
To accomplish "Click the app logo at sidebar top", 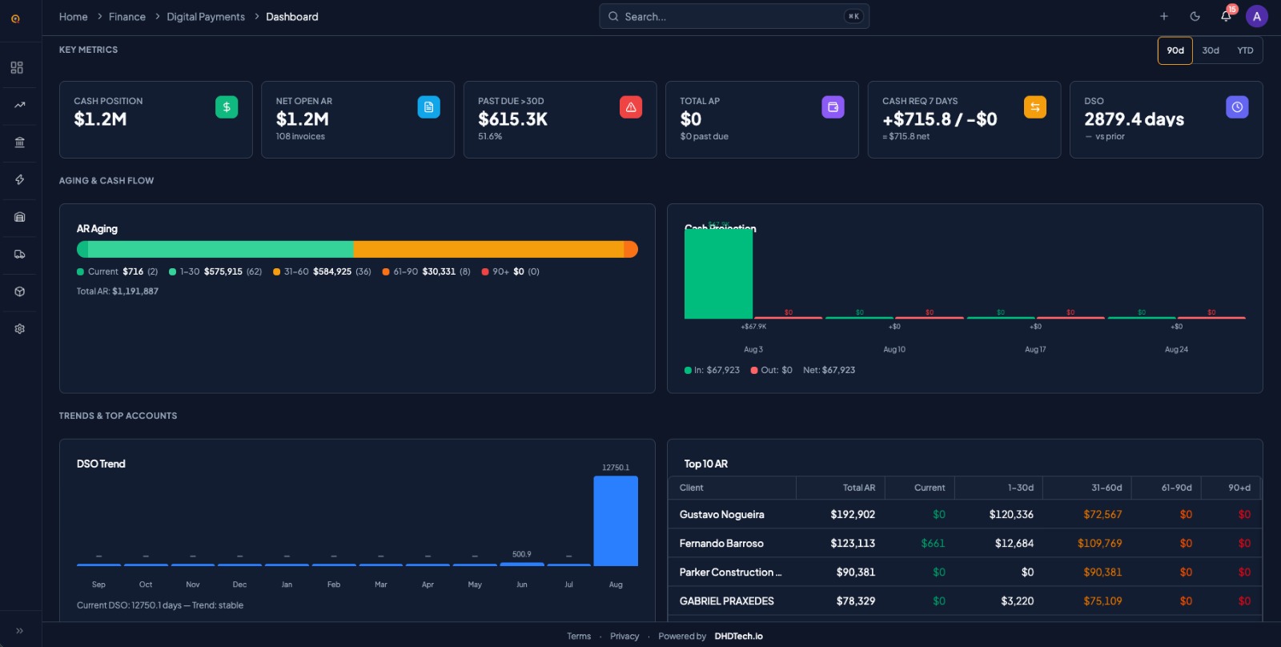I will [x=15, y=18].
